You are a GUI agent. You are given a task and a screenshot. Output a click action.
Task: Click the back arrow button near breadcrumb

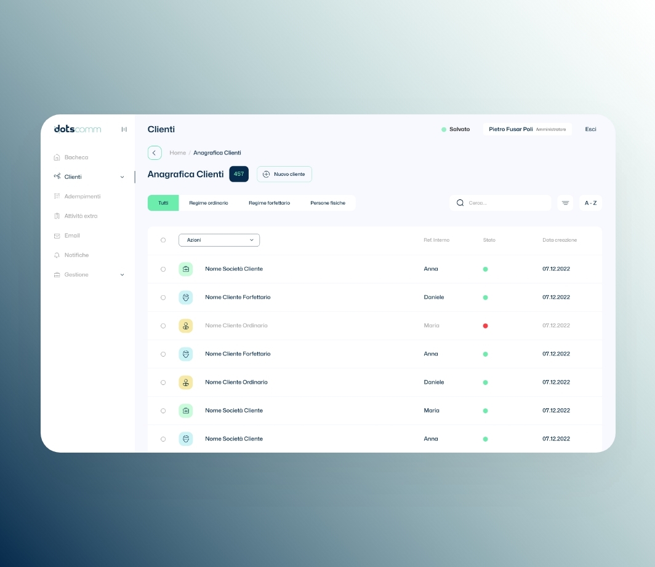[155, 153]
